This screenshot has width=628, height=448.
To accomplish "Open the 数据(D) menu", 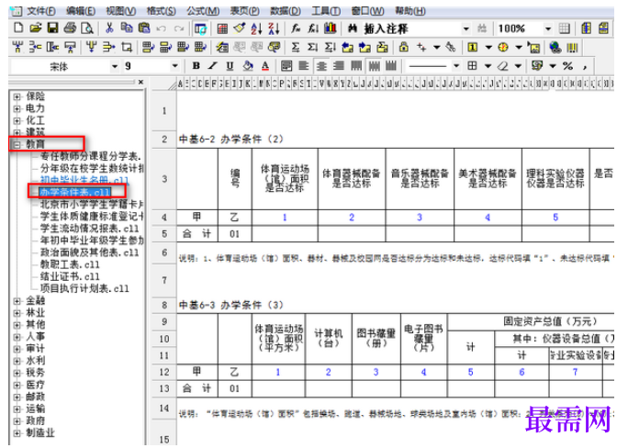I will coord(286,11).
